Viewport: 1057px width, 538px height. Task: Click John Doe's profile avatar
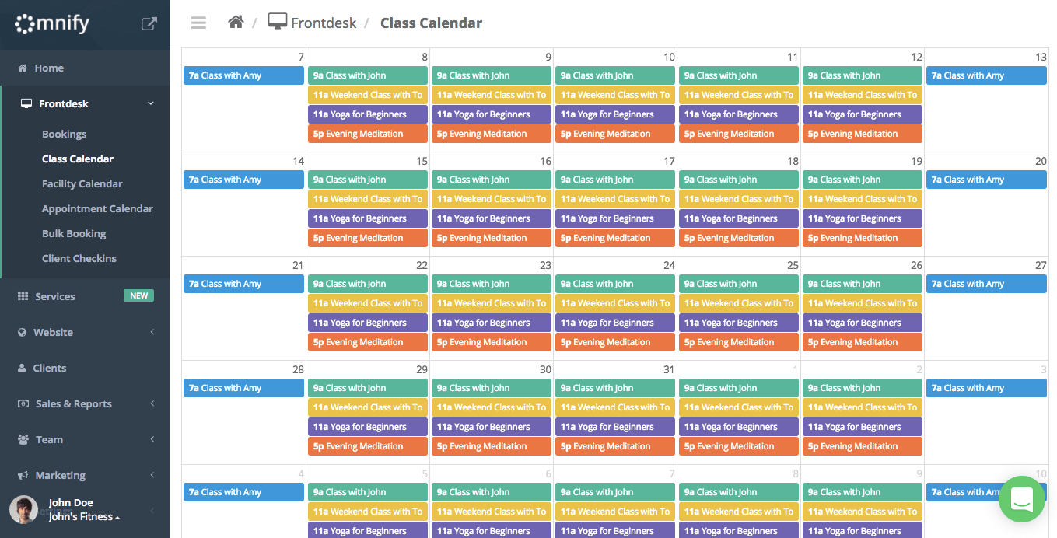click(23, 509)
